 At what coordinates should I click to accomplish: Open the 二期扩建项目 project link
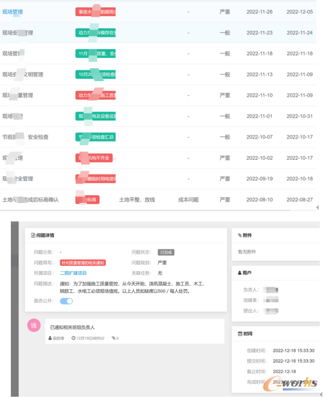[x=73, y=273]
